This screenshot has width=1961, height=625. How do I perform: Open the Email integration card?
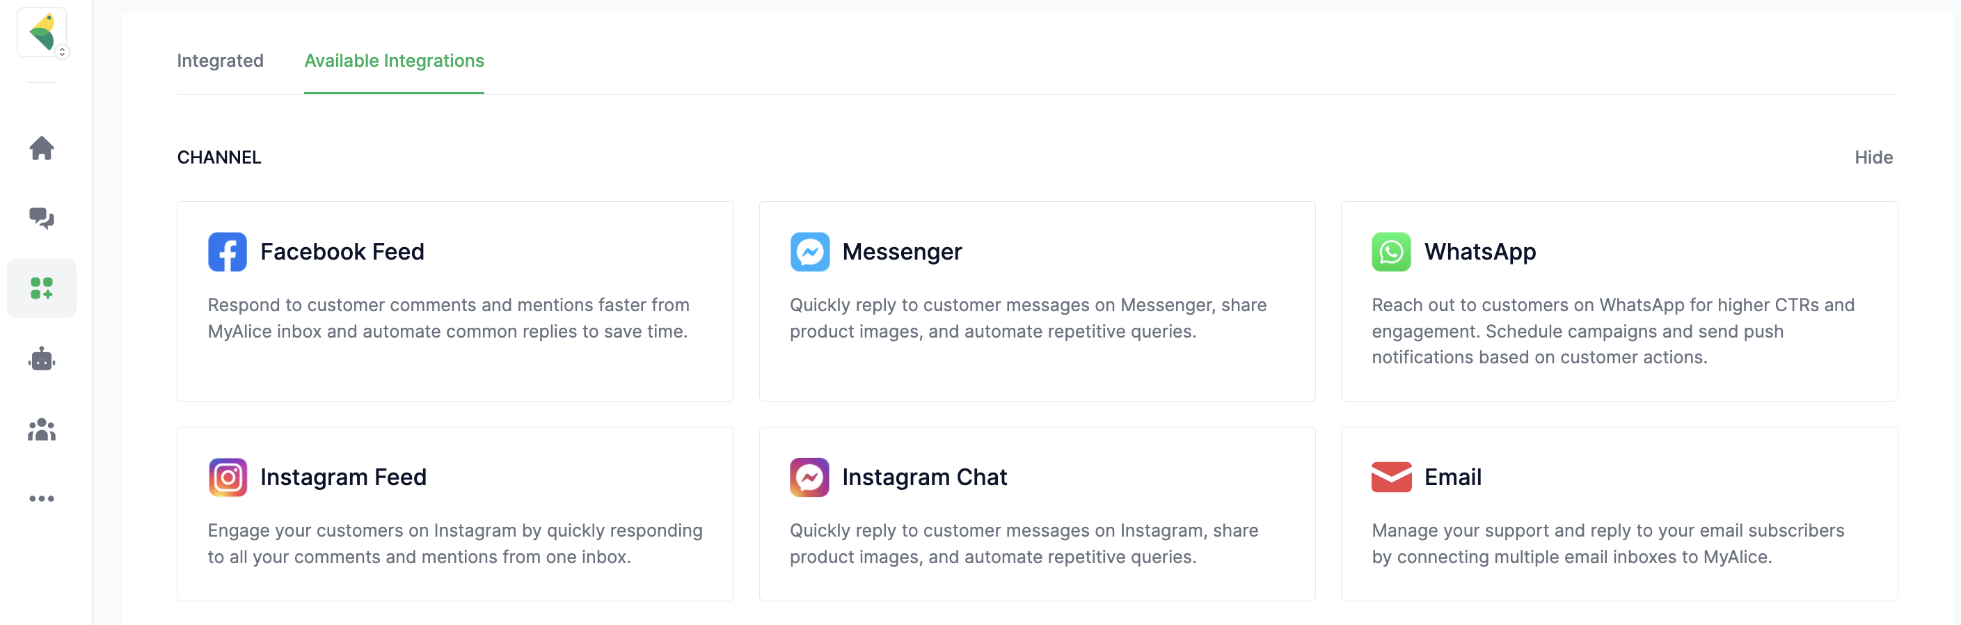click(1619, 514)
